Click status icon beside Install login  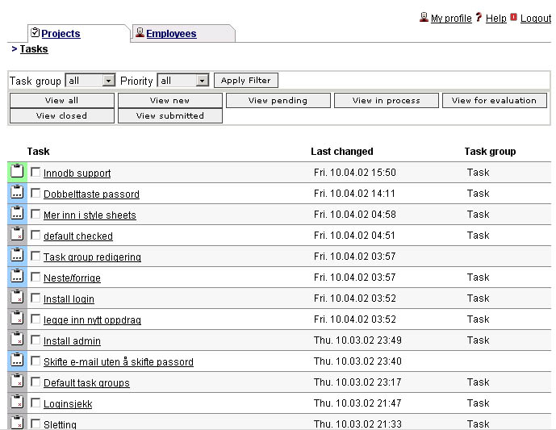tap(17, 297)
